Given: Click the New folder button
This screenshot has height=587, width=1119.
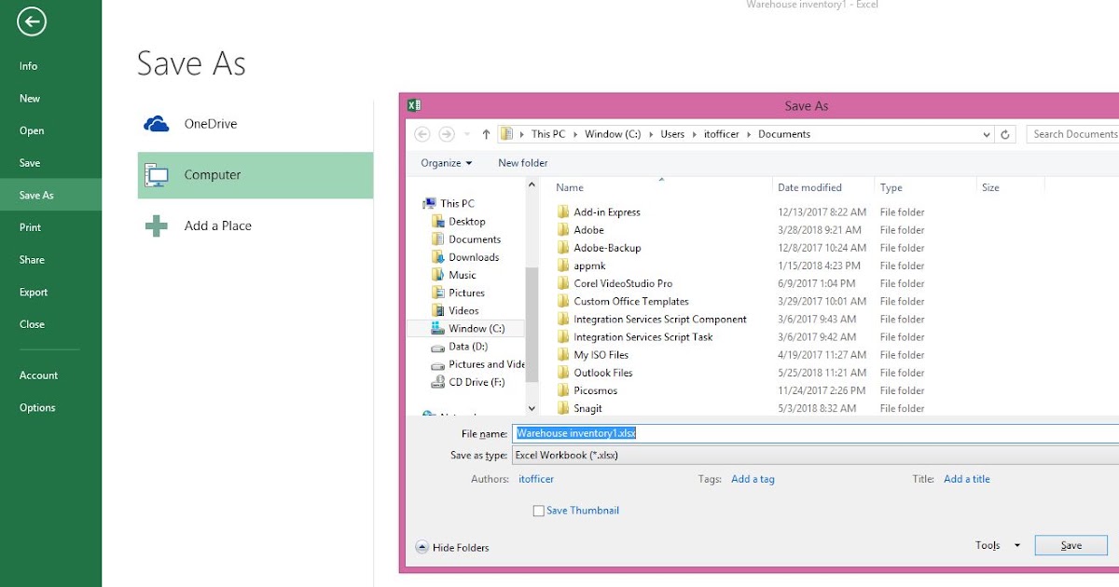Looking at the screenshot, I should 523,163.
